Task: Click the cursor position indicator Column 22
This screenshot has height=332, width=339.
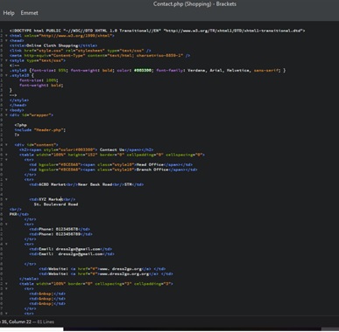Action: [x=20, y=322]
